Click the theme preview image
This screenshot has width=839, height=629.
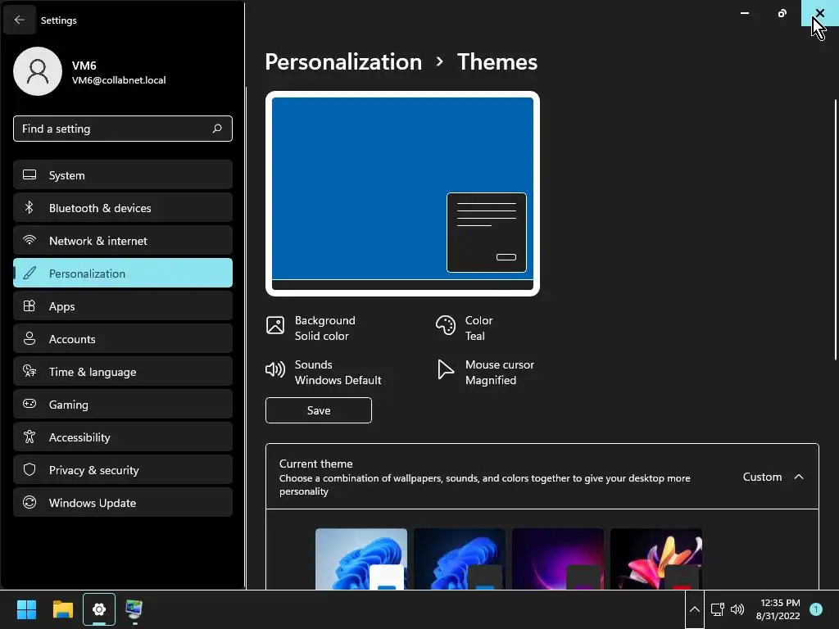pyautogui.click(x=402, y=193)
